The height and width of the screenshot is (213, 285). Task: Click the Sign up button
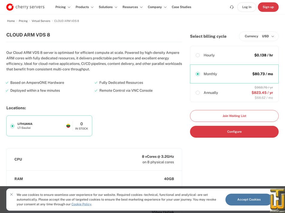tap(268, 7)
